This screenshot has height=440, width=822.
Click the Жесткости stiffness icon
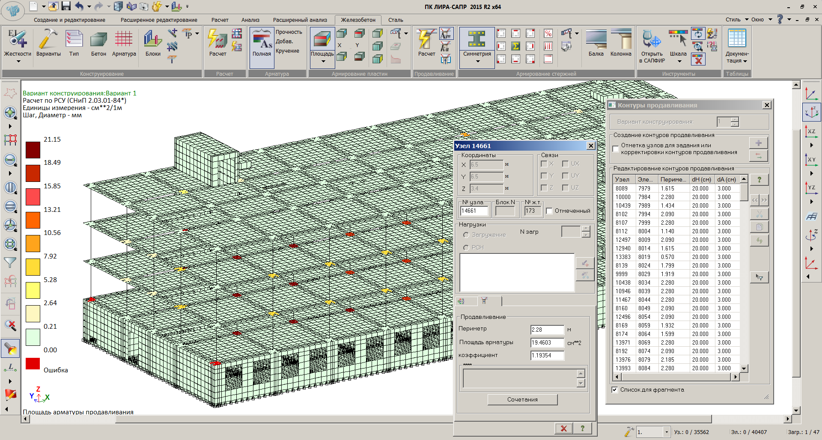18,39
